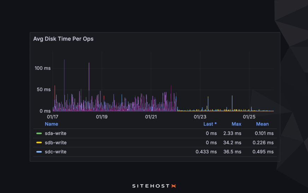Viewport: 308px width, 193px height.
Task: Click the orange X mark in SiteHost logo
Action: 173,186
